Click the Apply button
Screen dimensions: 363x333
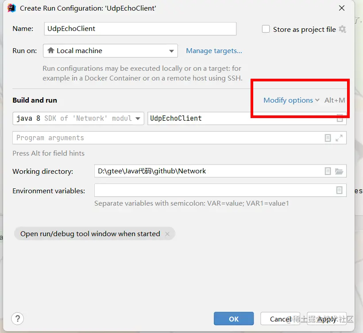pos(327,319)
